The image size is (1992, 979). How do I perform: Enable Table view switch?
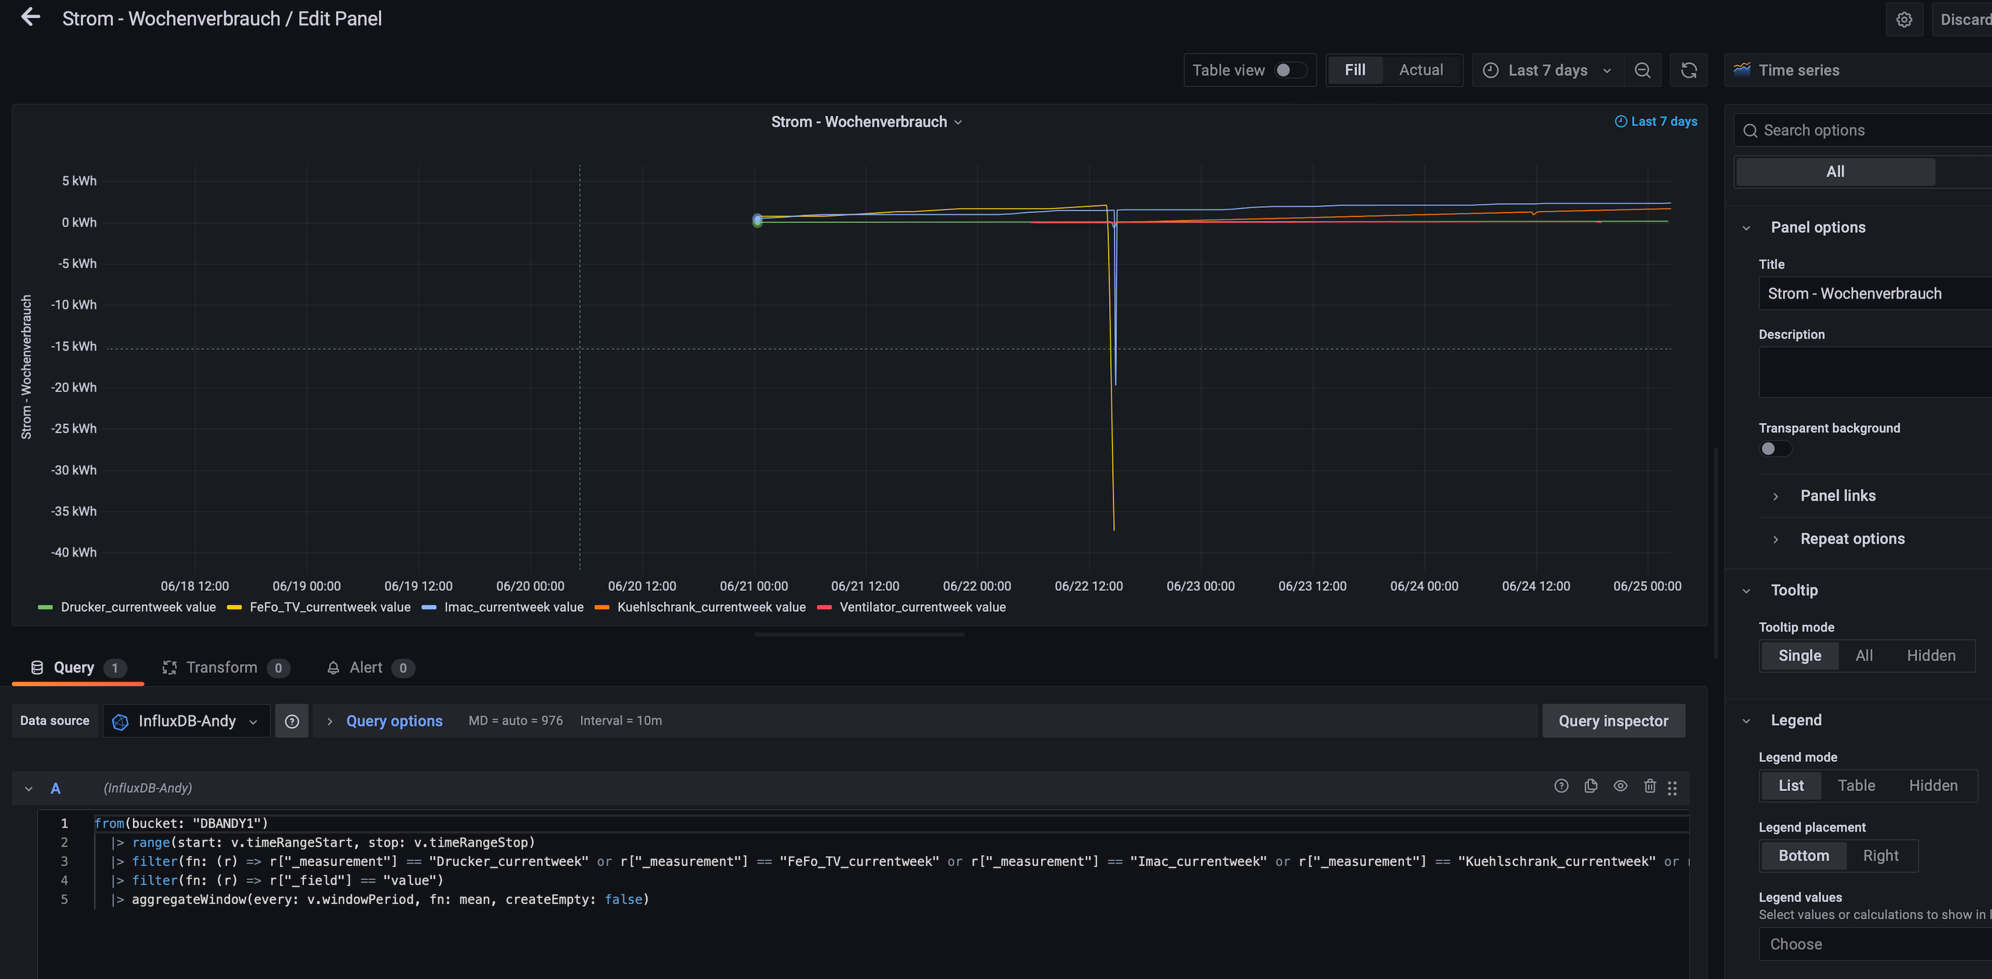(x=1290, y=70)
